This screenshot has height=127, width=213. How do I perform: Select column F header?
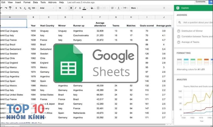tap(100, 17)
